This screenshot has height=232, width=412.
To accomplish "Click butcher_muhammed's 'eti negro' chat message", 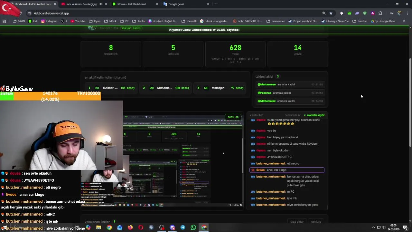I will pyautogui.click(x=287, y=163).
